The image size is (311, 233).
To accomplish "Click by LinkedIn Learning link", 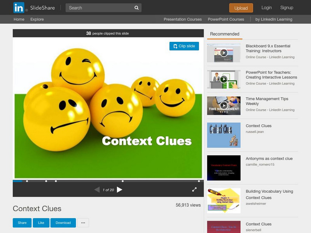I will point(274,19).
